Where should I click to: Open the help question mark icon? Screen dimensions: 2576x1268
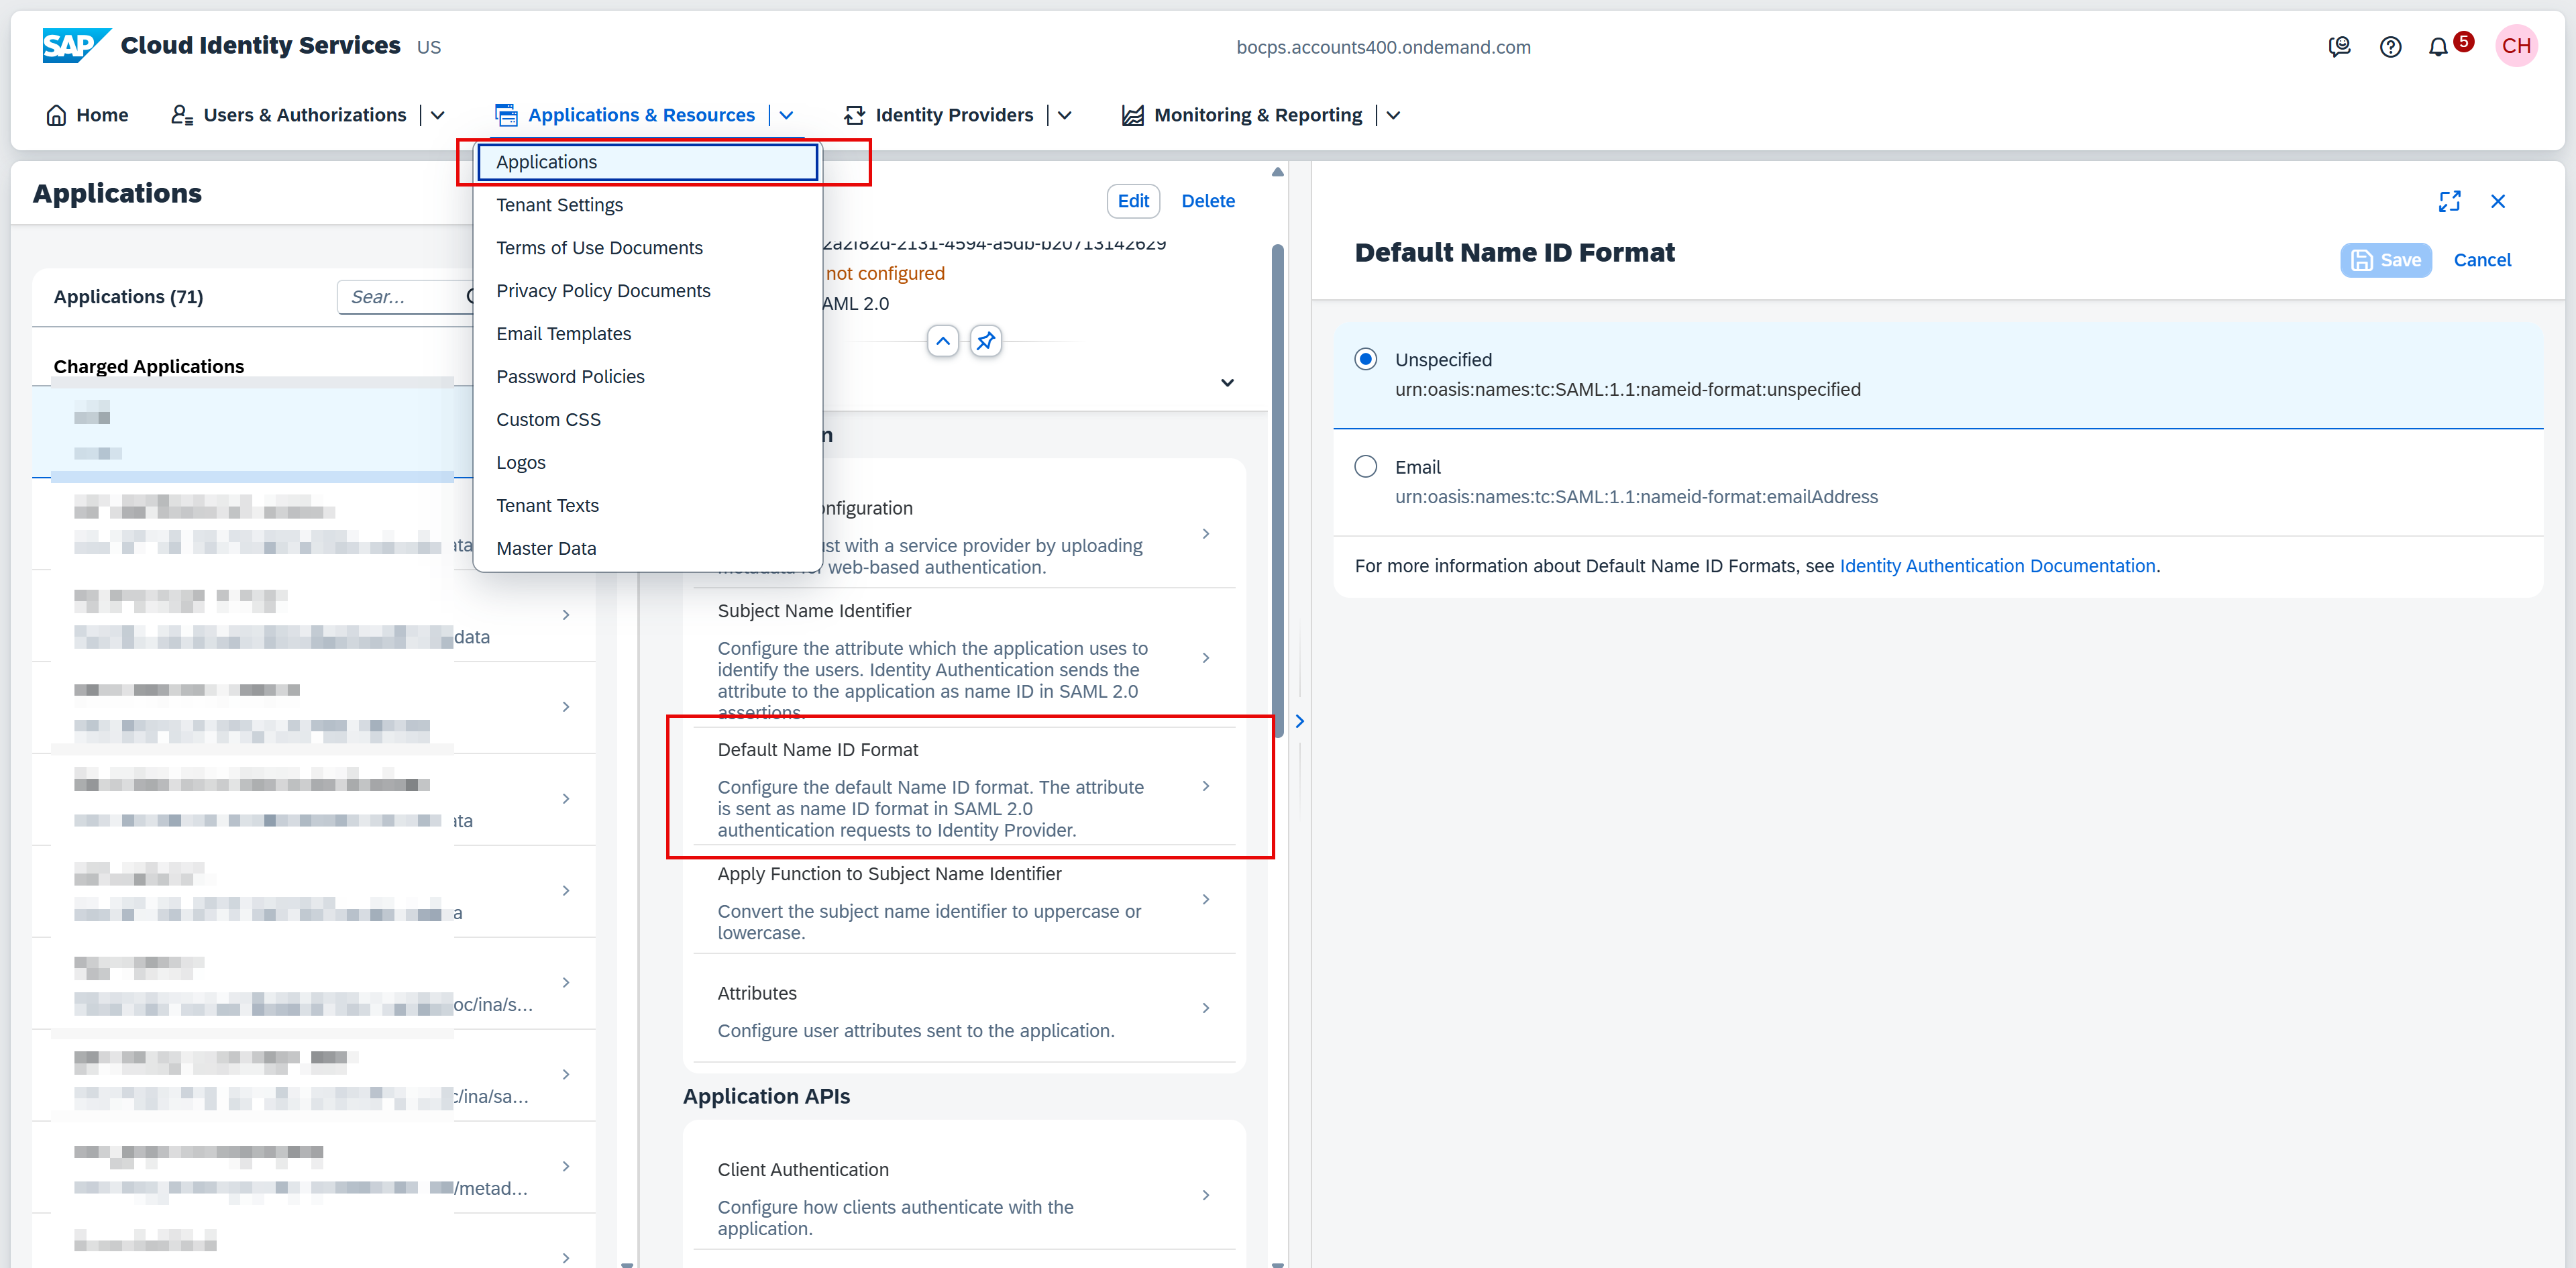coord(2390,47)
